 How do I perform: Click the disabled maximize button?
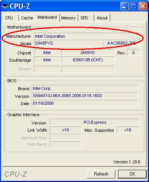click(133, 6)
